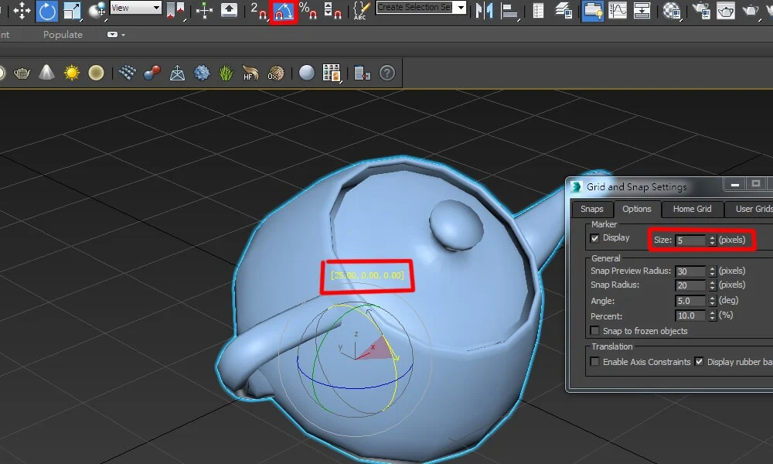Screen dimensions: 773x464
Task: Click the Percent value field
Action: [691, 316]
